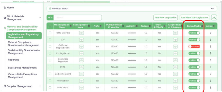Open action menu for California Proposition 65

point(210,47)
